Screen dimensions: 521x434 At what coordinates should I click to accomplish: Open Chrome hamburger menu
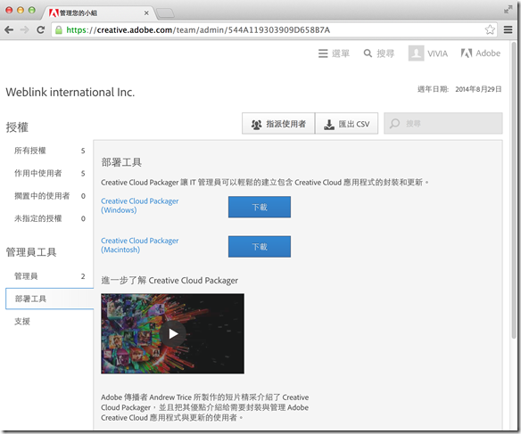(508, 30)
